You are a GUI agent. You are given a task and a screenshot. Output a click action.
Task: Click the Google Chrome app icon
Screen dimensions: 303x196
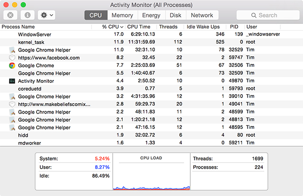[x=12, y=65]
